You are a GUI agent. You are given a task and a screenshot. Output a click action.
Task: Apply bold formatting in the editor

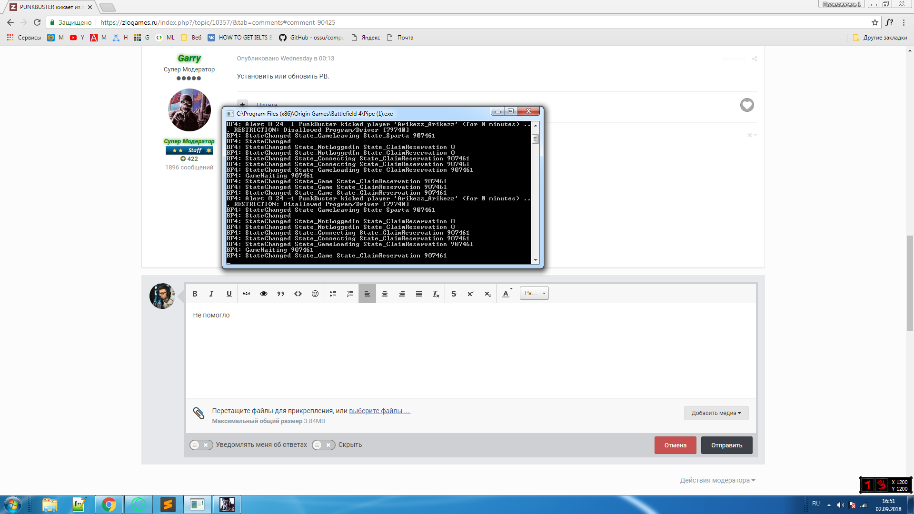point(195,294)
